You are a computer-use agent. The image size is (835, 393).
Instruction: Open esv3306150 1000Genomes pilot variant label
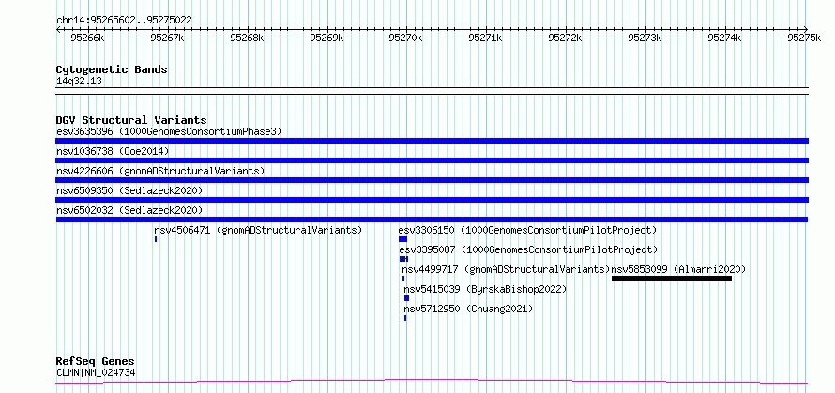point(527,230)
